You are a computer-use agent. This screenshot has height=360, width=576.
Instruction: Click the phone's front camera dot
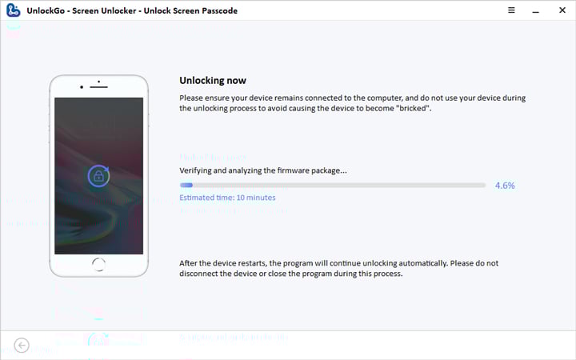98,82
